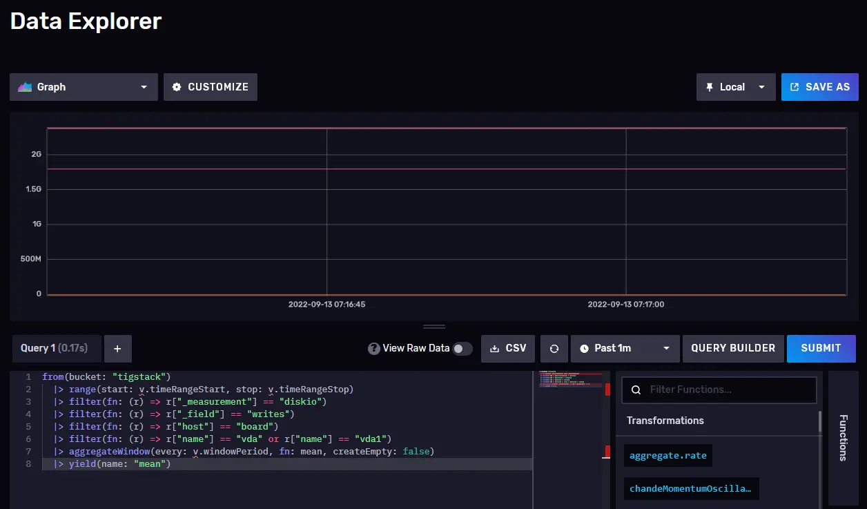The width and height of the screenshot is (867, 509).
Task: Click the refresh query icon
Action: pyautogui.click(x=554, y=349)
